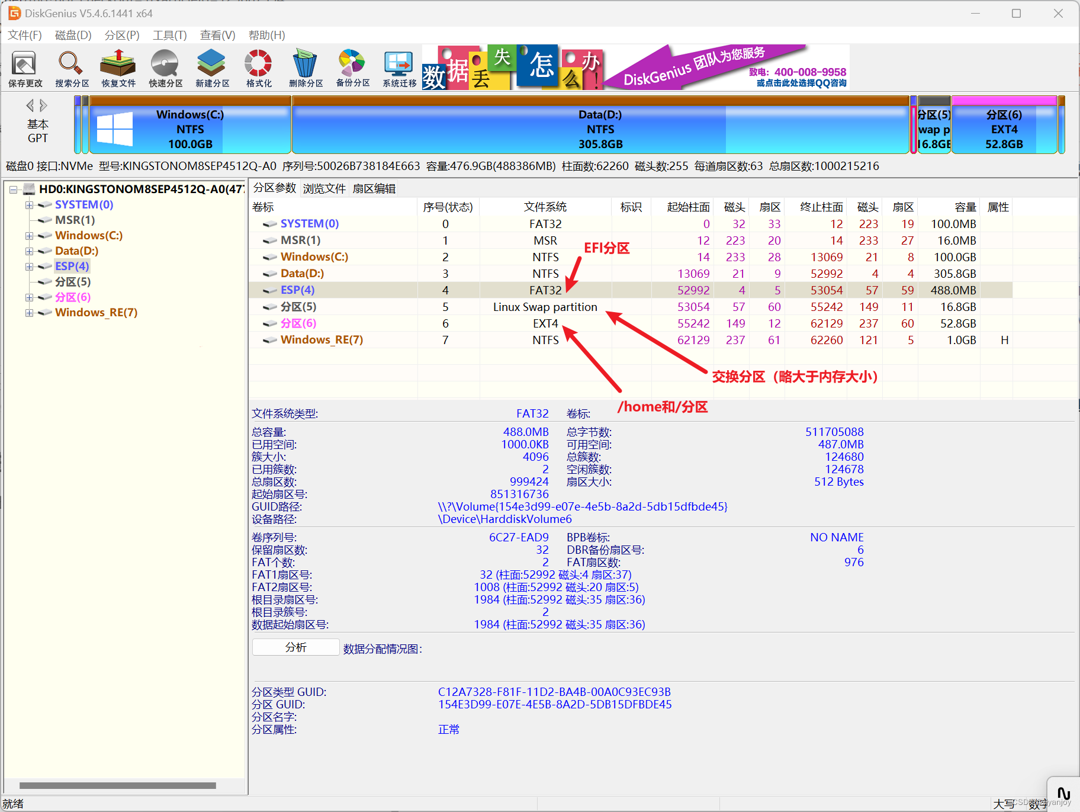
Task: Select the 格式化 format tool
Action: point(259,69)
